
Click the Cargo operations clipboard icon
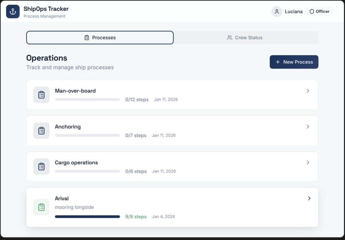tap(41, 167)
